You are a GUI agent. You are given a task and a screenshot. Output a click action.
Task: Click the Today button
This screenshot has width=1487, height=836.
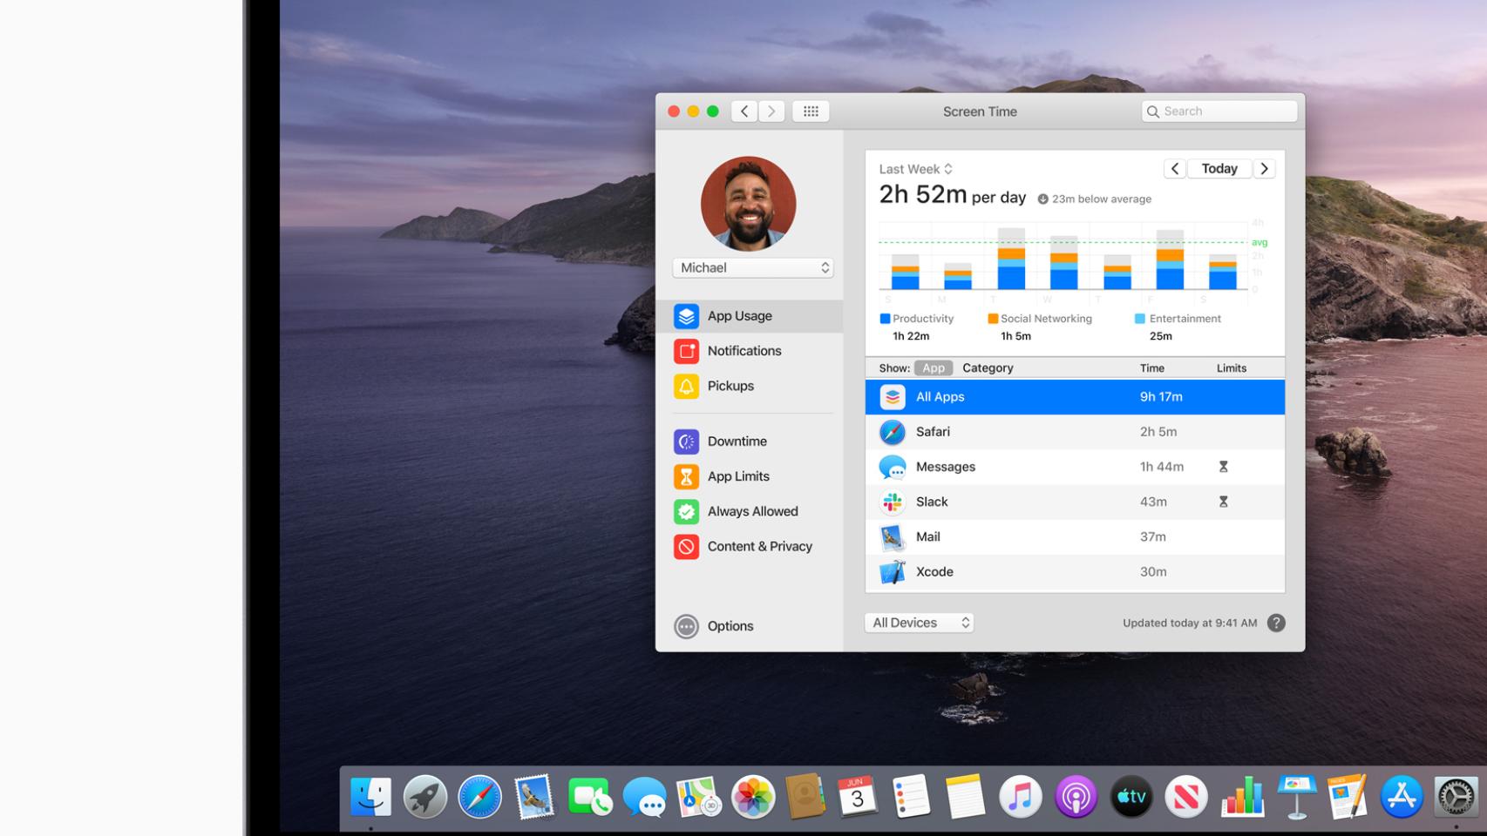pyautogui.click(x=1219, y=169)
